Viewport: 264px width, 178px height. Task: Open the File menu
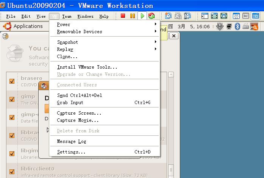11,16
